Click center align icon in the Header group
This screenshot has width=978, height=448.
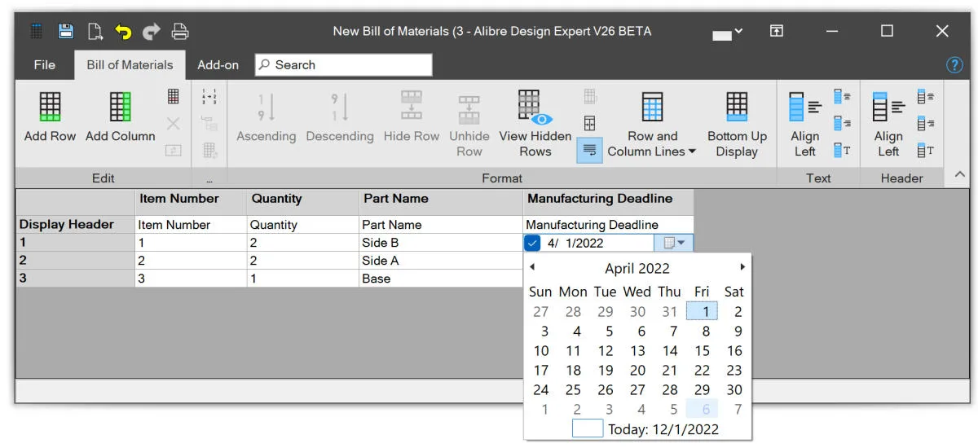[925, 97]
